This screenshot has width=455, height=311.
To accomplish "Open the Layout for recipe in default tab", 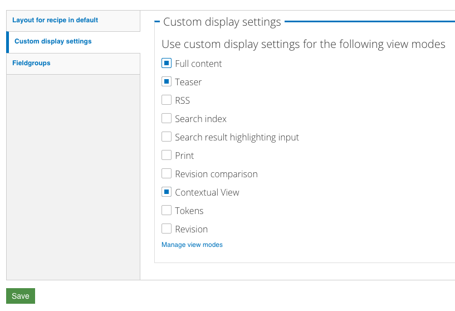I will [x=55, y=20].
